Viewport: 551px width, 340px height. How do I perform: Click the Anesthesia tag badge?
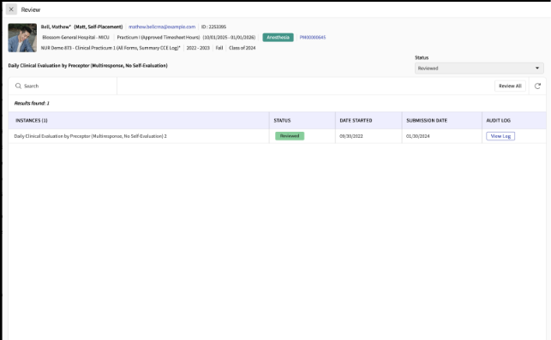pyautogui.click(x=278, y=37)
